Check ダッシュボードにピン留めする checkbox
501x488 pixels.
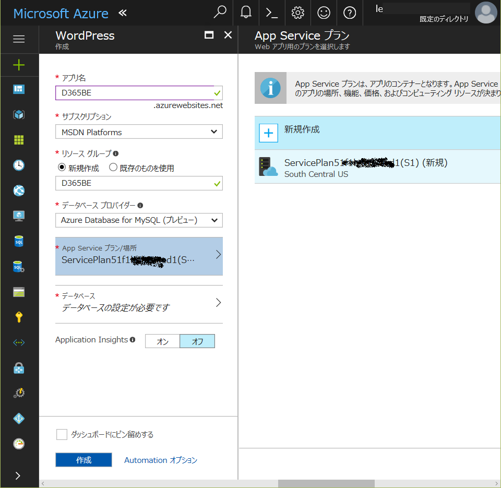click(x=62, y=435)
